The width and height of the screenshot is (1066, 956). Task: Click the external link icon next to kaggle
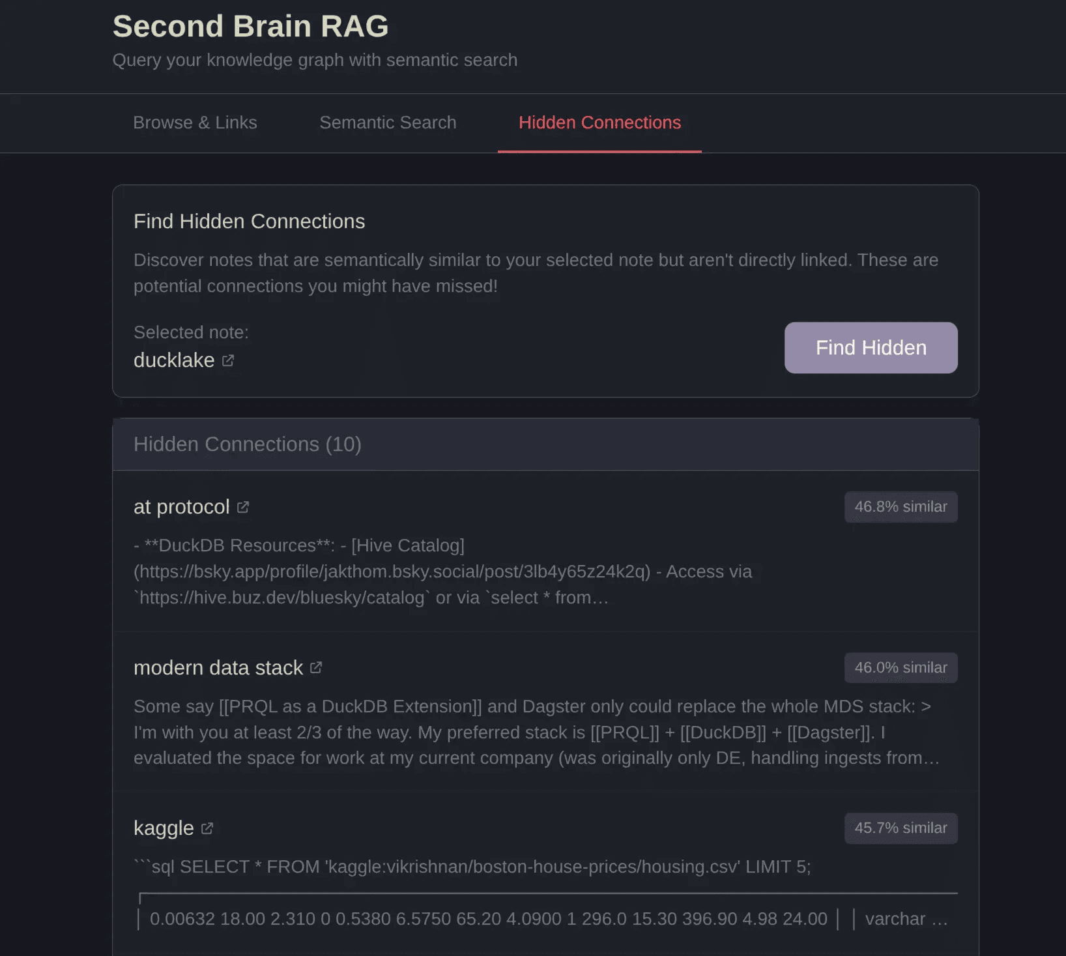207,828
